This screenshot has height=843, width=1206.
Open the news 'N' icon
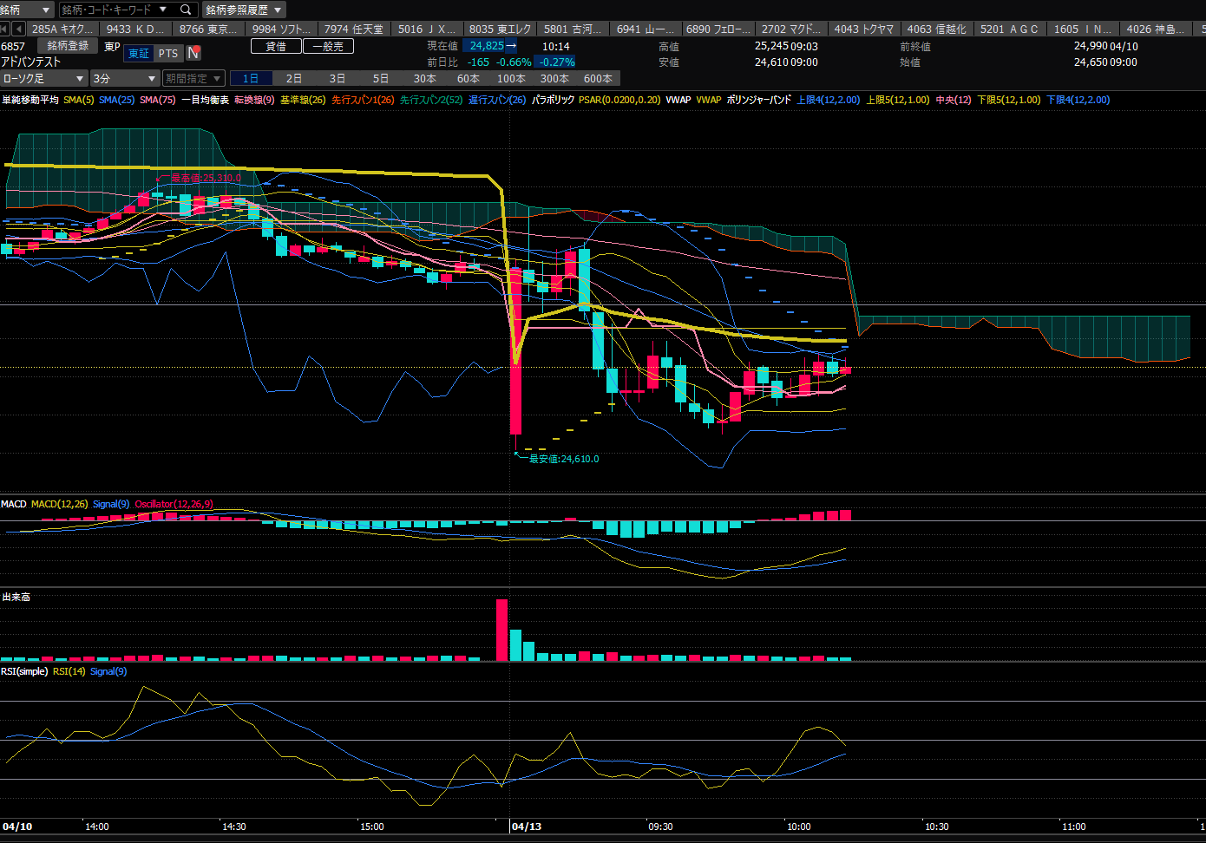pyautogui.click(x=193, y=53)
